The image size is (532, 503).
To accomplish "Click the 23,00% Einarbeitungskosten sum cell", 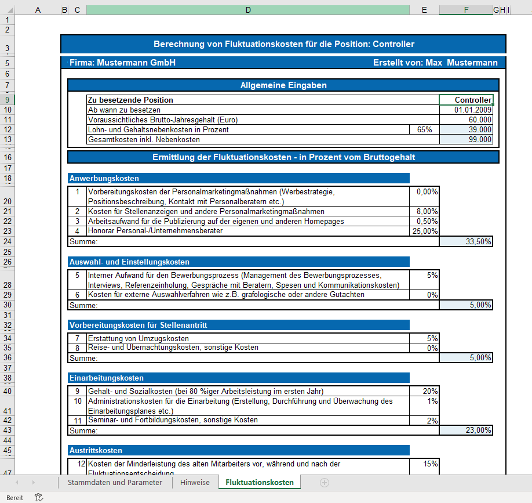I will pyautogui.click(x=466, y=430).
